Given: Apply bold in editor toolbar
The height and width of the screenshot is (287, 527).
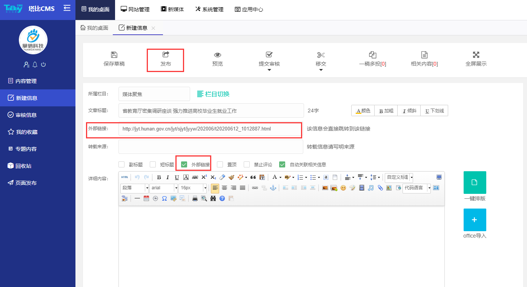Looking at the screenshot, I should 159,177.
